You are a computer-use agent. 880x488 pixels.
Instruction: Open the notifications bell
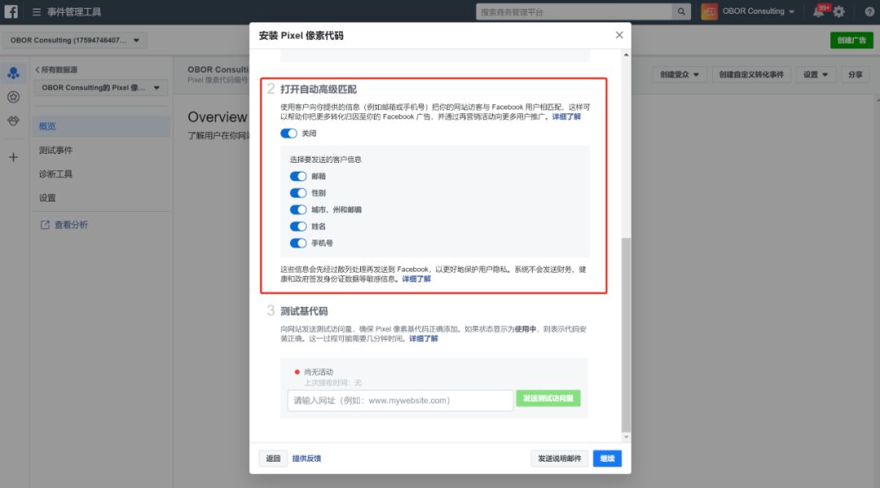point(819,11)
